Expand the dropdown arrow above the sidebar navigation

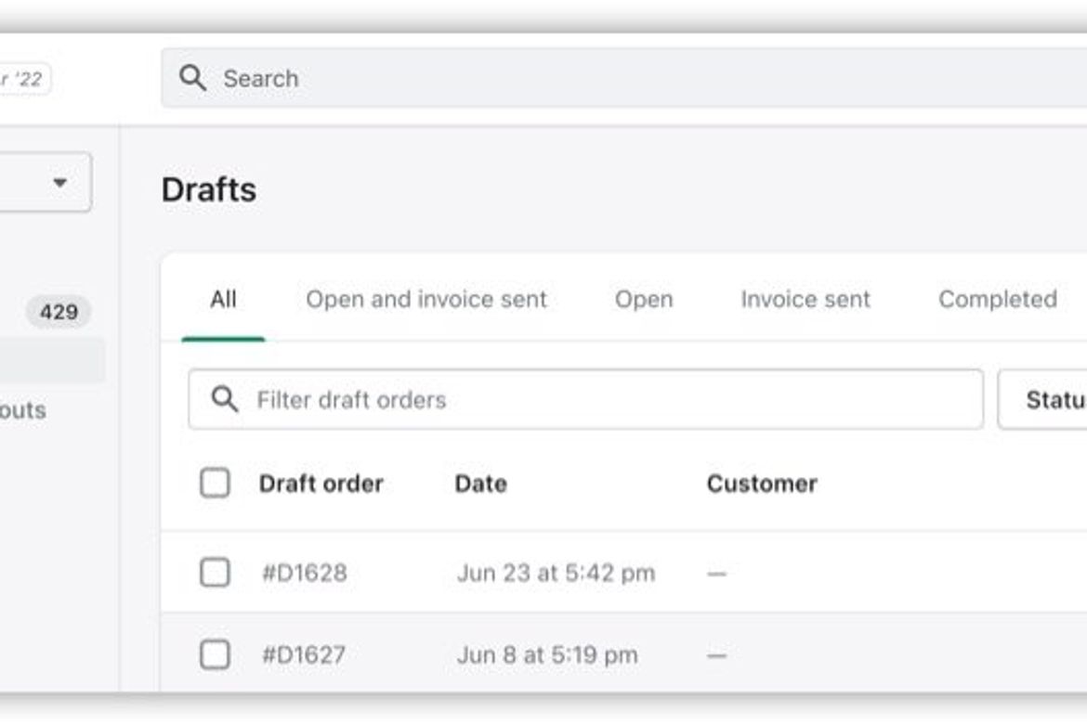point(59,182)
